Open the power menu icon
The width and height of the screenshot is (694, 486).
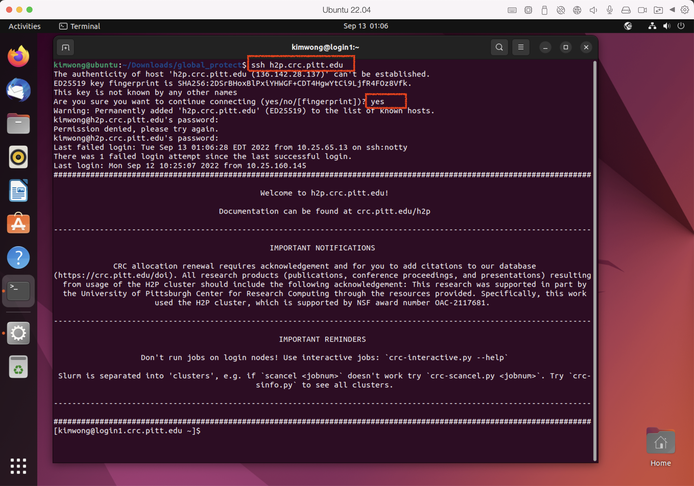pos(681,26)
